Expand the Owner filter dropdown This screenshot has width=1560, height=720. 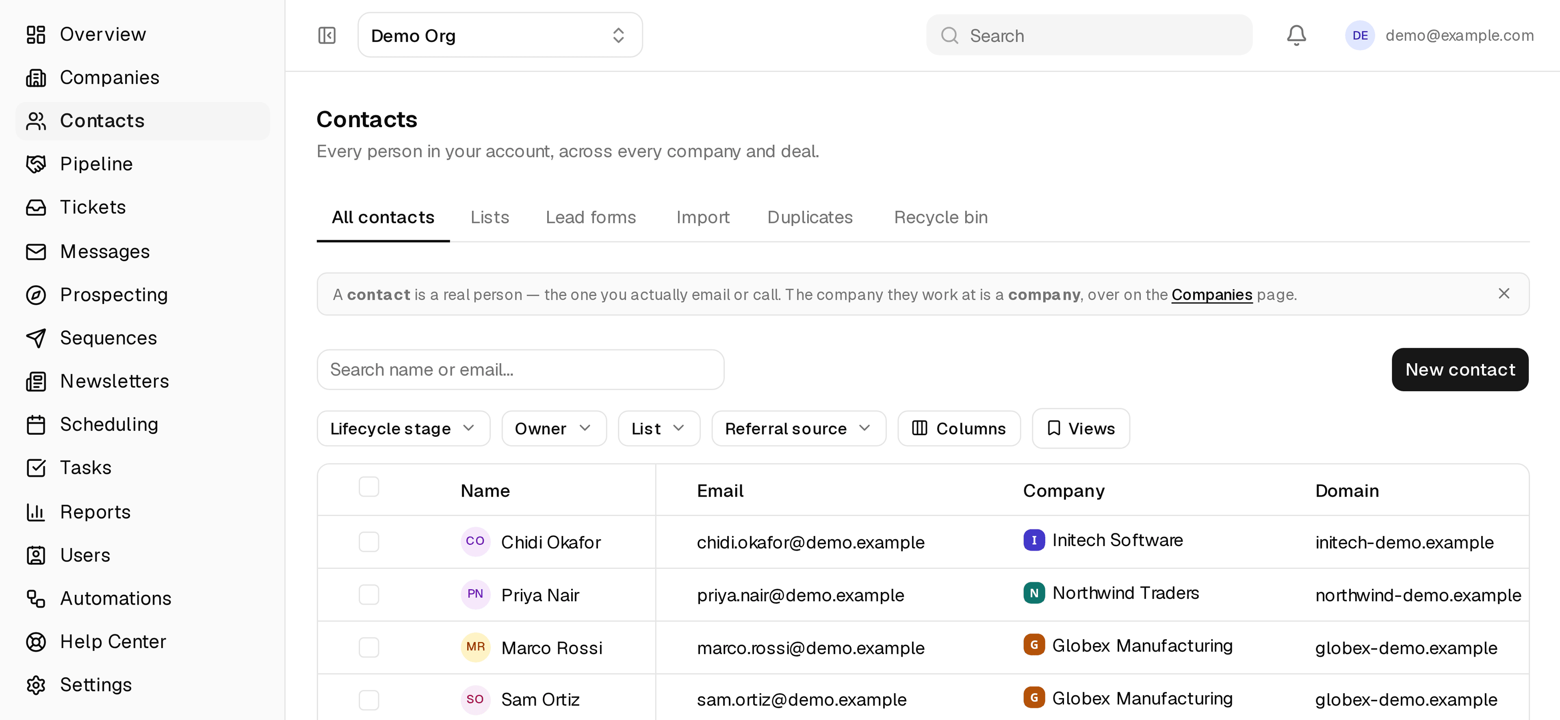(553, 429)
